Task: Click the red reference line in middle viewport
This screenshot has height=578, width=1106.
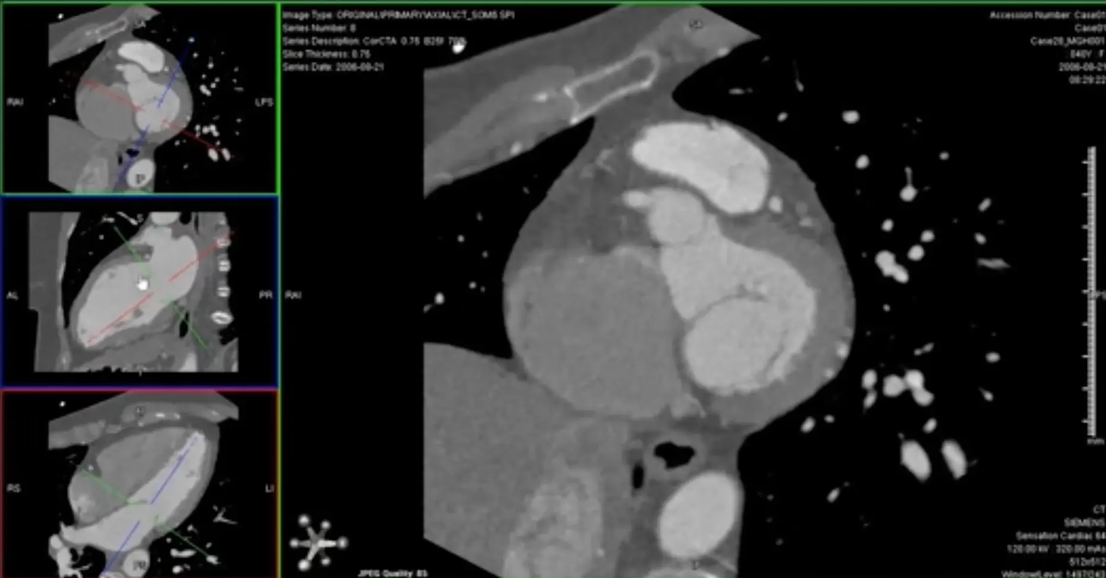Action: point(190,262)
